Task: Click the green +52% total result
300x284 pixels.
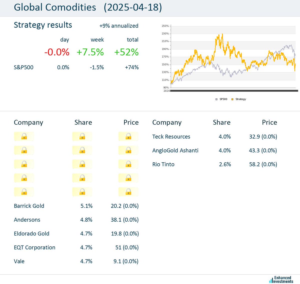Action: pos(126,52)
